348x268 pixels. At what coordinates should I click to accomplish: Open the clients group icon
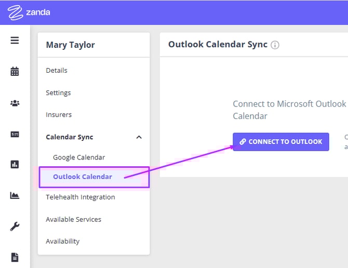pos(15,103)
